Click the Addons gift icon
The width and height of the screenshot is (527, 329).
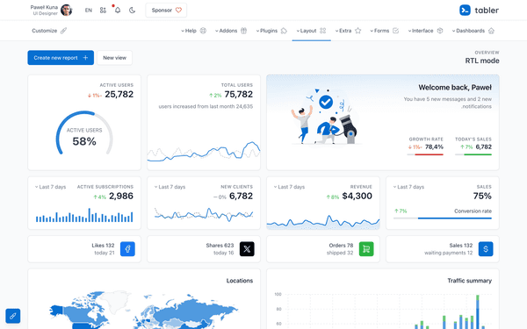pyautogui.click(x=243, y=31)
